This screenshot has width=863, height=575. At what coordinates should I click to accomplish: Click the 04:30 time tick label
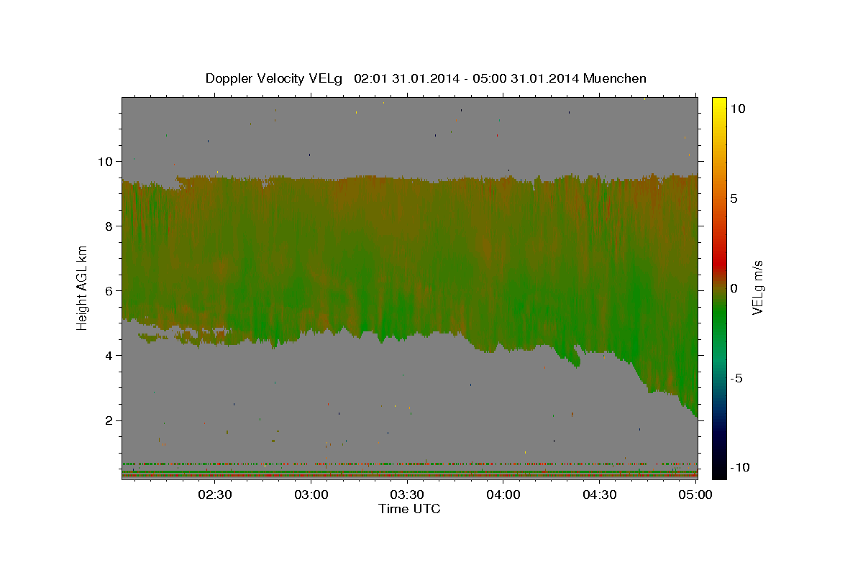click(600, 494)
